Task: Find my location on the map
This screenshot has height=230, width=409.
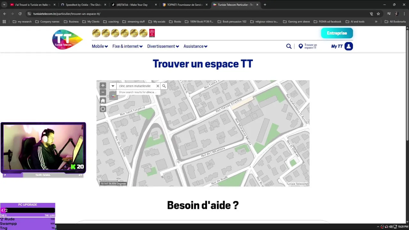Action: (103, 109)
